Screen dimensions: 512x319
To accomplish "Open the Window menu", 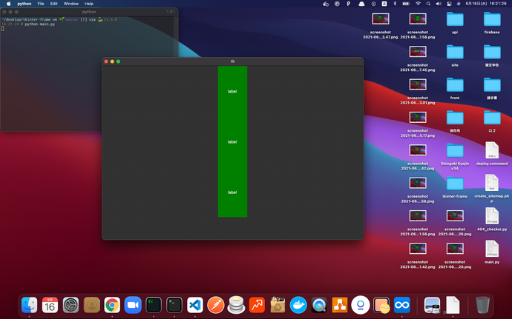I will pos(70,4).
